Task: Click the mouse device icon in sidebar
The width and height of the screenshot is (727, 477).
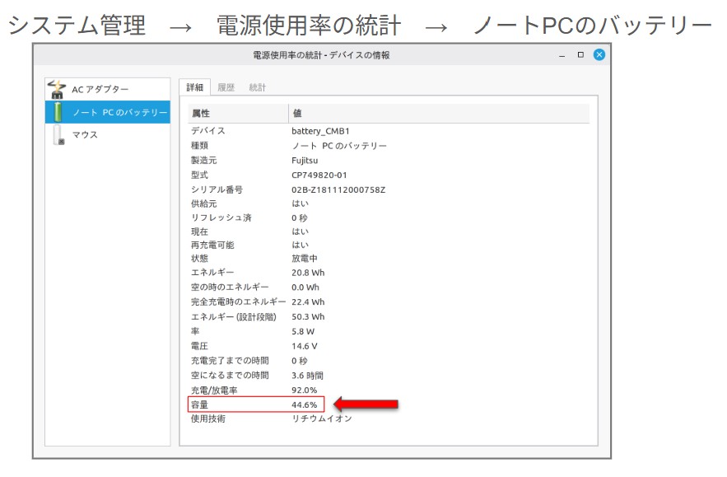Action: 58,134
